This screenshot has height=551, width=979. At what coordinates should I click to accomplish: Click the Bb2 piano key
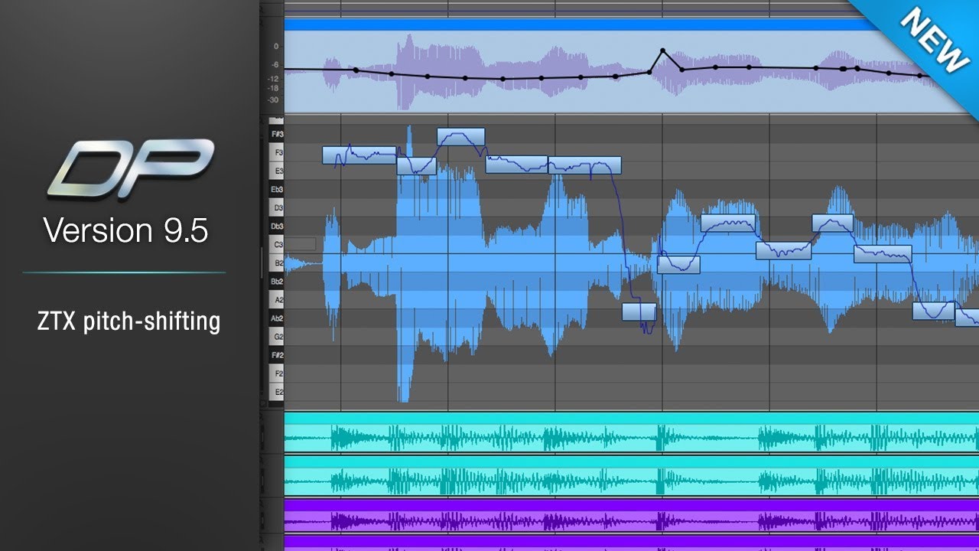pyautogui.click(x=276, y=282)
